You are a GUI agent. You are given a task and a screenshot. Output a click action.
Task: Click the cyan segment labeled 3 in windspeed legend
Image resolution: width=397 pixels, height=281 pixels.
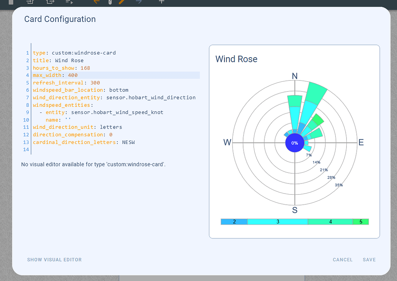pyautogui.click(x=277, y=221)
